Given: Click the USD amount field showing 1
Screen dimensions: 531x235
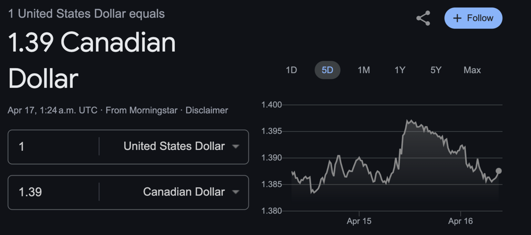Looking at the screenshot, I should coord(53,146).
